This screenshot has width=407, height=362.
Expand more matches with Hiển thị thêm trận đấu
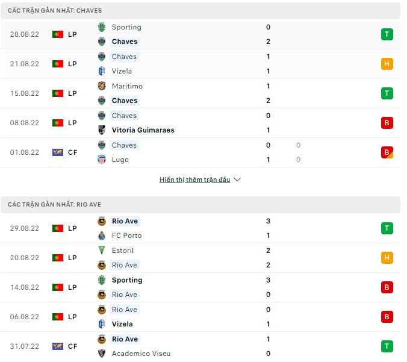coord(194,179)
